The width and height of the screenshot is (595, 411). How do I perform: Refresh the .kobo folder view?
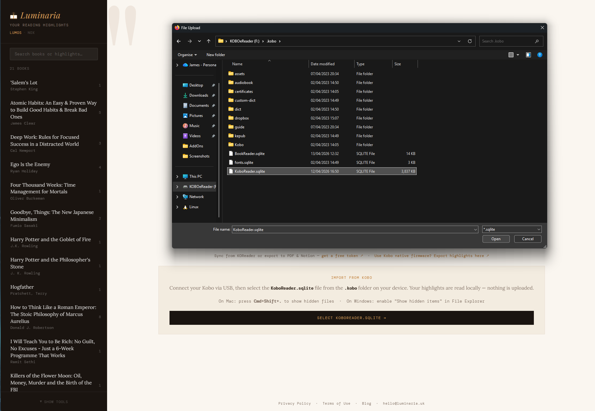click(470, 41)
